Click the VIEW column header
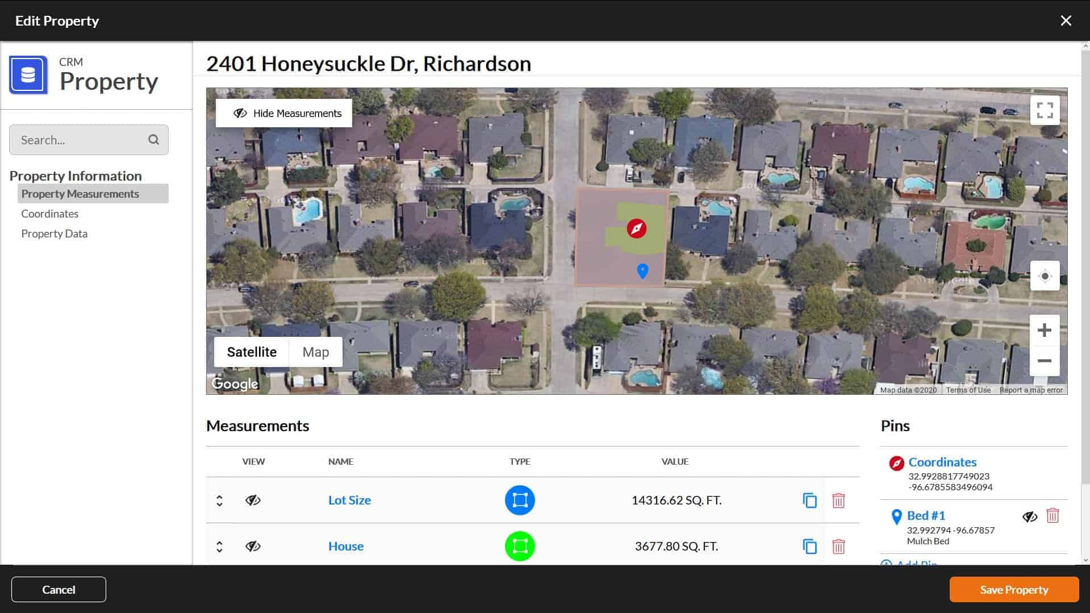Screen dimensions: 1090x613 (253, 461)
